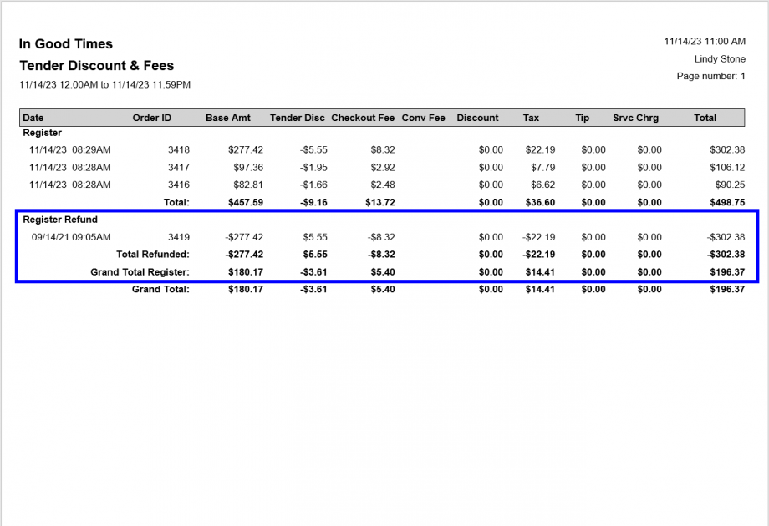Click the "Grand Total Register:" row label

click(140, 272)
